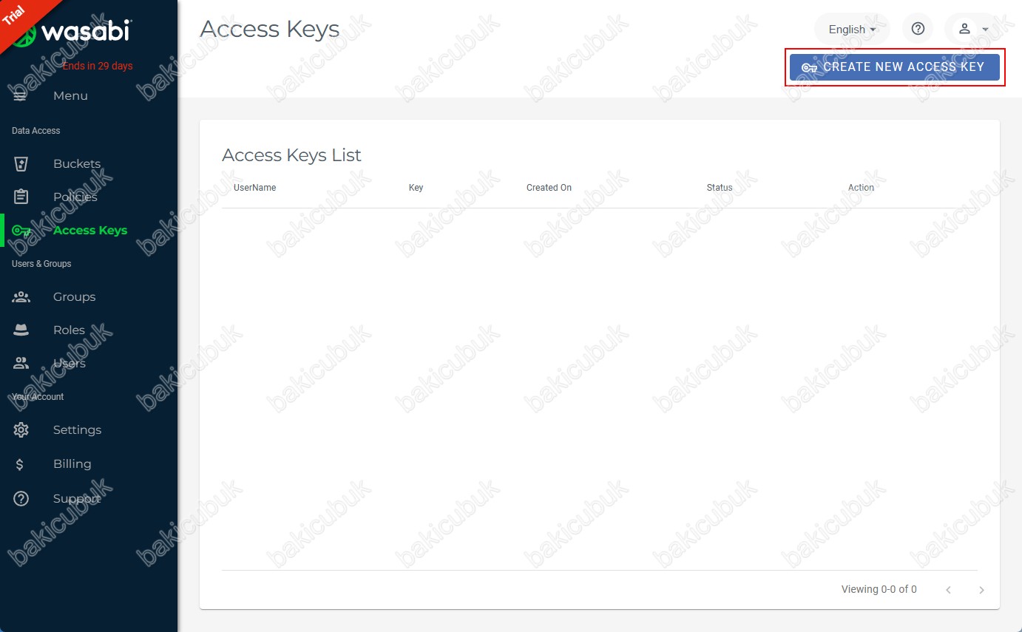Click the Buckets icon in sidebar
Screen dimensions: 1022x632
21,164
